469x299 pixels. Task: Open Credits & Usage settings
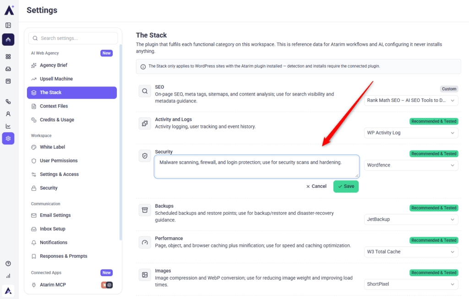pos(72,120)
